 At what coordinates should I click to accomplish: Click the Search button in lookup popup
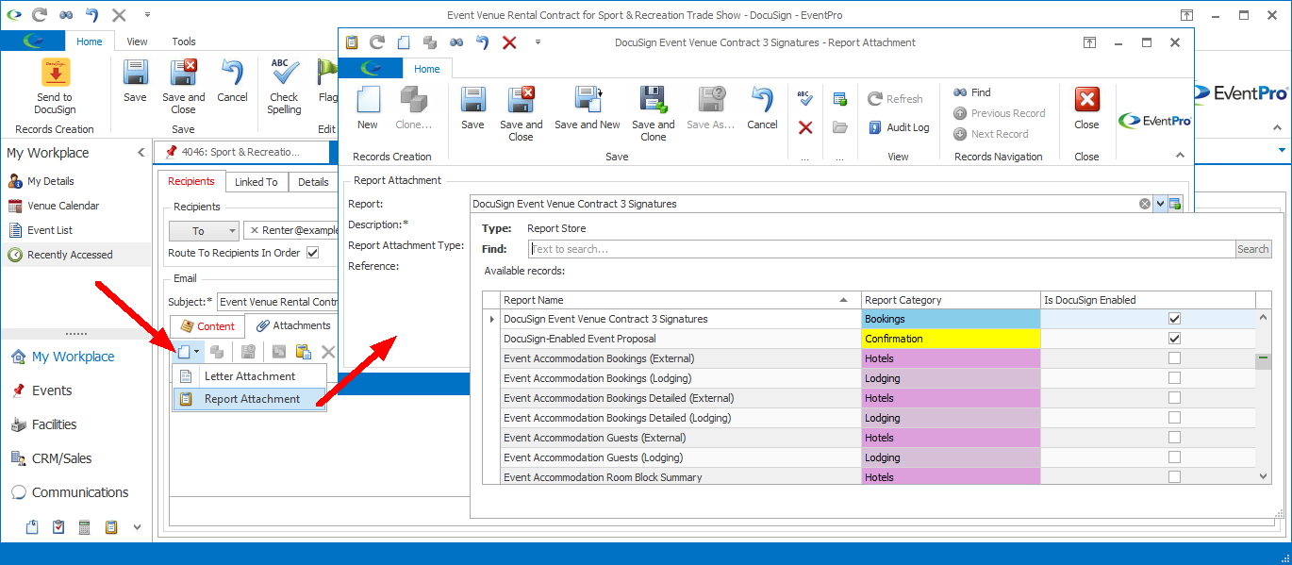1252,249
